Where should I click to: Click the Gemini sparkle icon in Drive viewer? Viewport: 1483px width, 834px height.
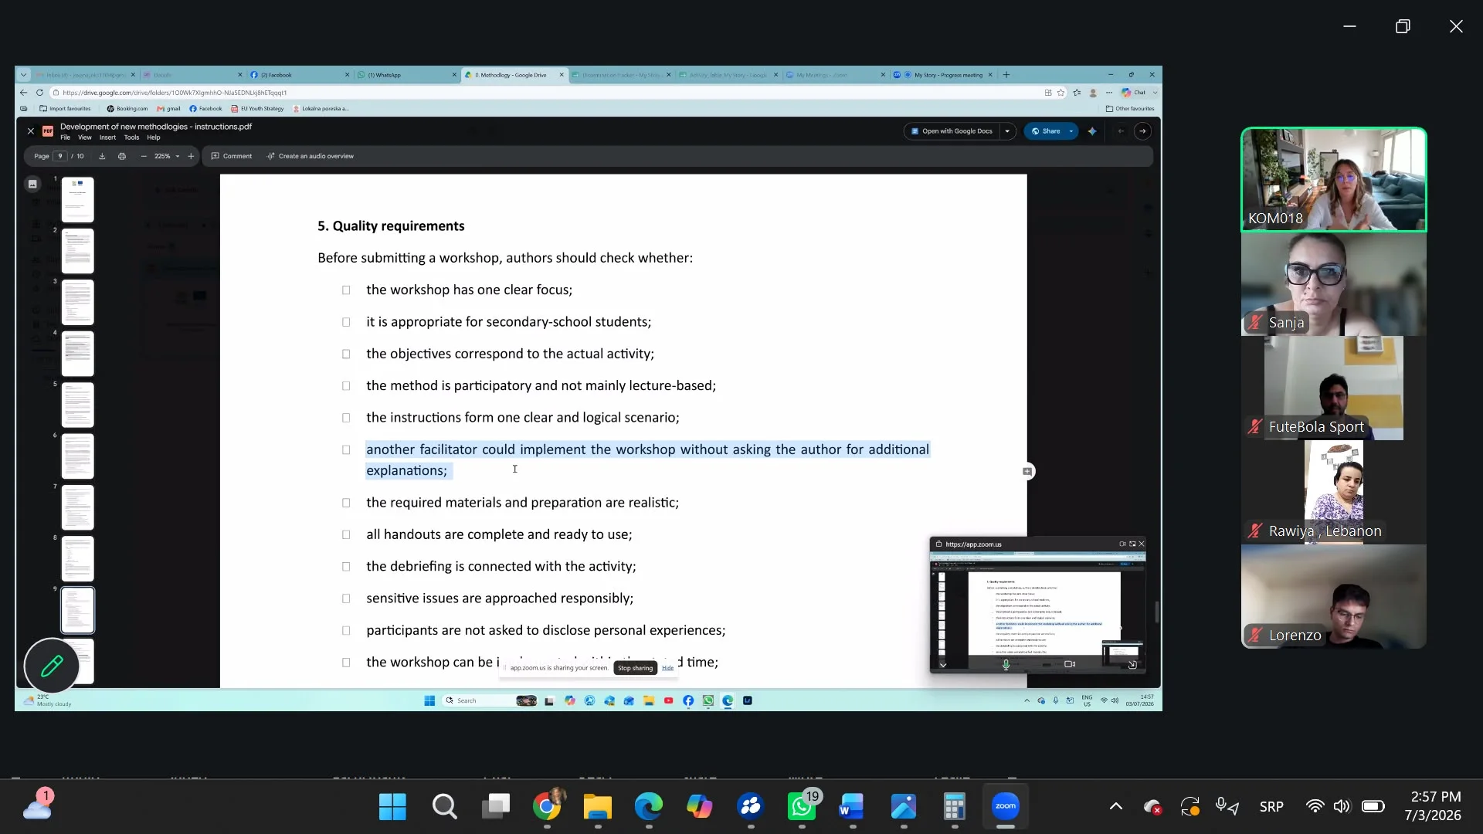pyautogui.click(x=1092, y=131)
